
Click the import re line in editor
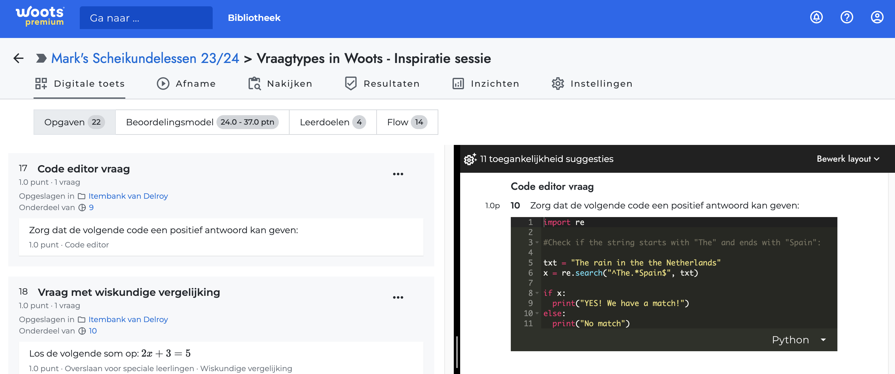[564, 222]
